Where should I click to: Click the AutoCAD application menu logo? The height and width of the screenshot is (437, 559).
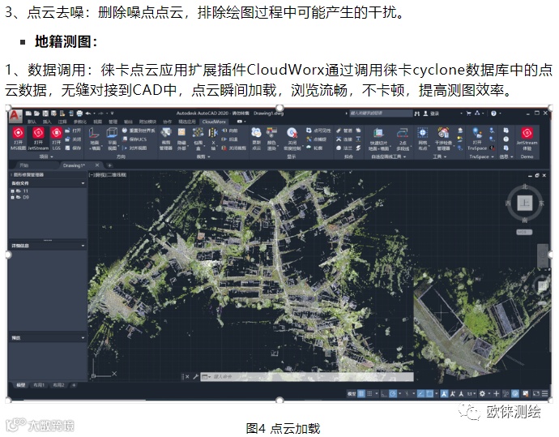coord(15,116)
